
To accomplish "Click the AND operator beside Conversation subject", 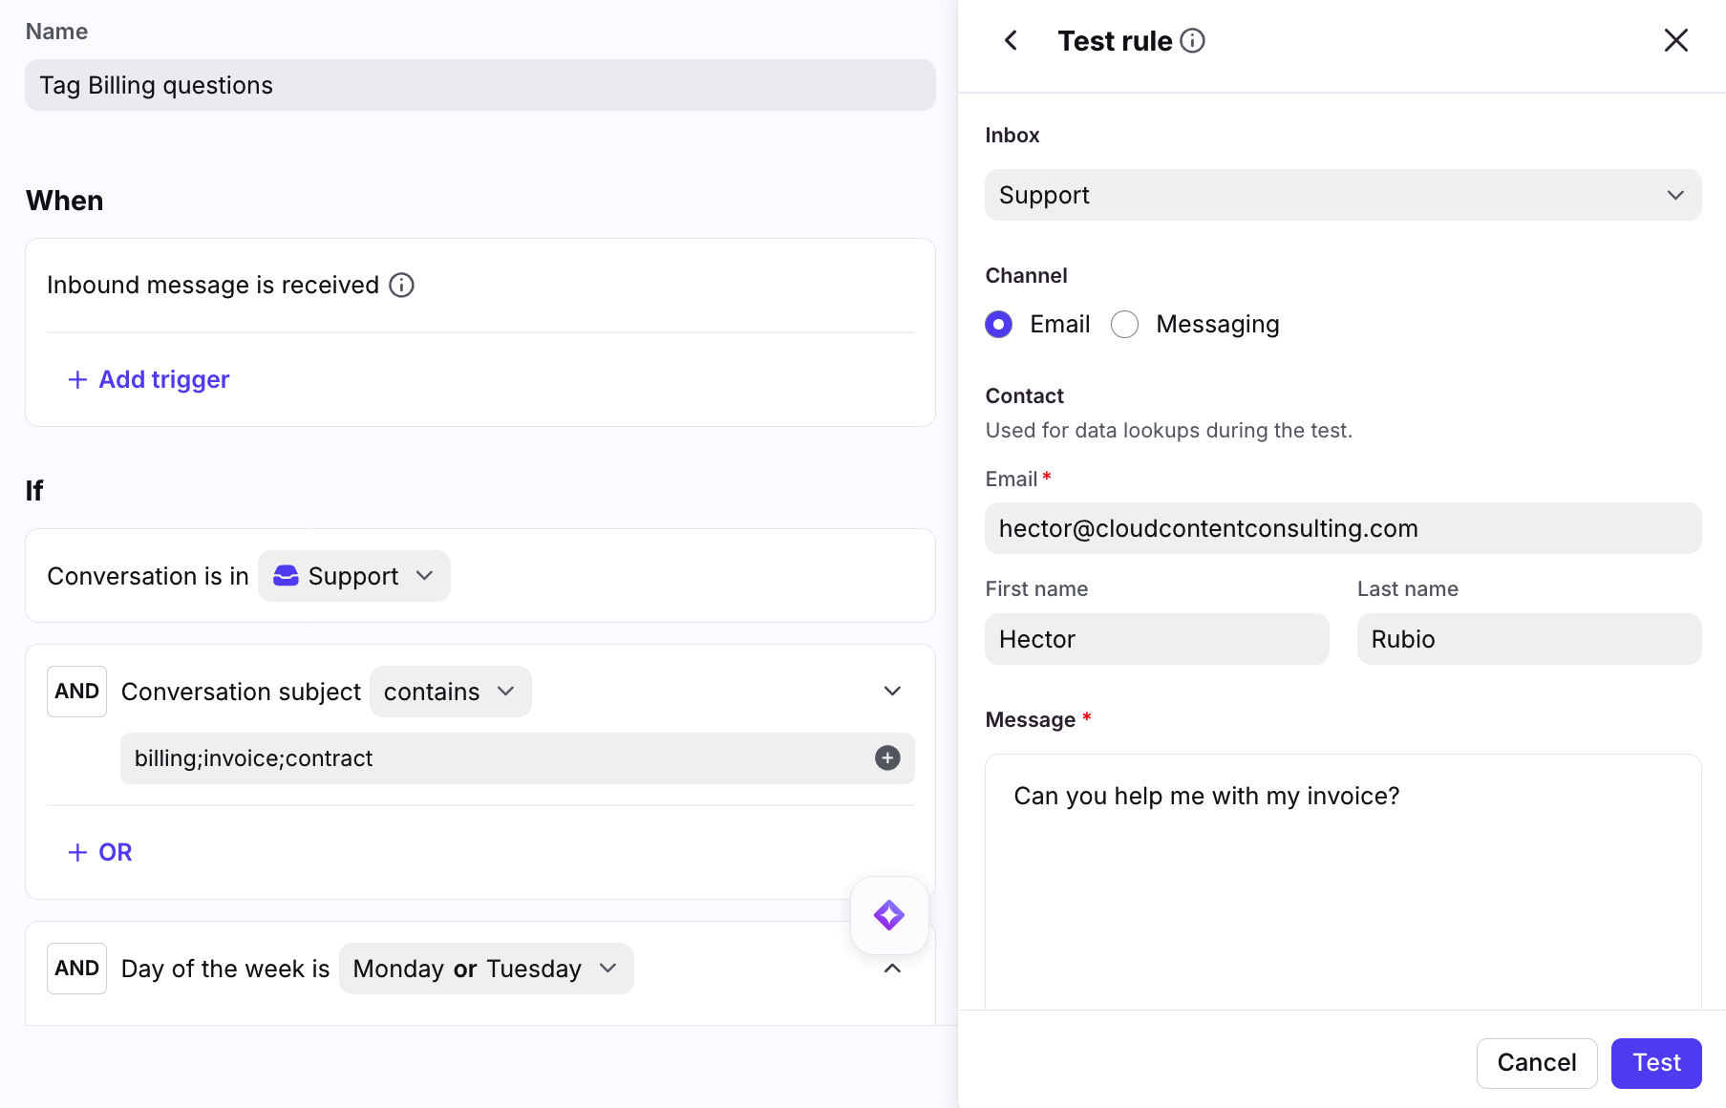I will point(77,692).
